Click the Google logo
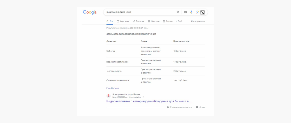 tap(90, 12)
